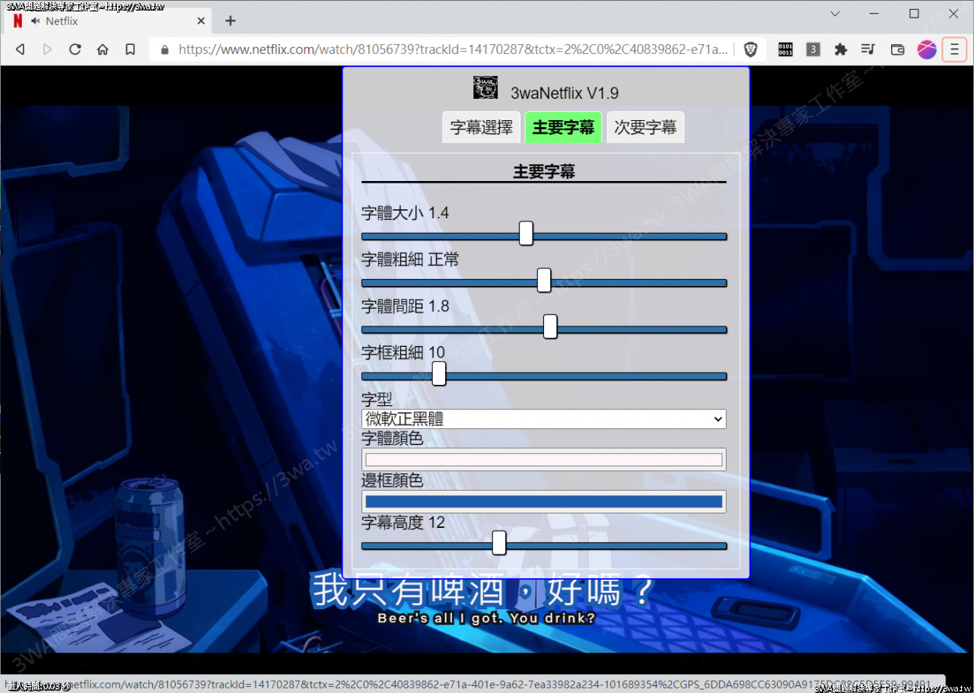974x693 pixels.
Task: Open the 次要字幕 settings tab
Action: pos(645,127)
